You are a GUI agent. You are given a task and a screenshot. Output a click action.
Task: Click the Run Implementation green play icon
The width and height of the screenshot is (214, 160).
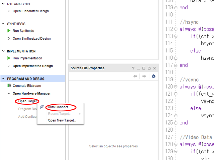[x=9, y=58]
